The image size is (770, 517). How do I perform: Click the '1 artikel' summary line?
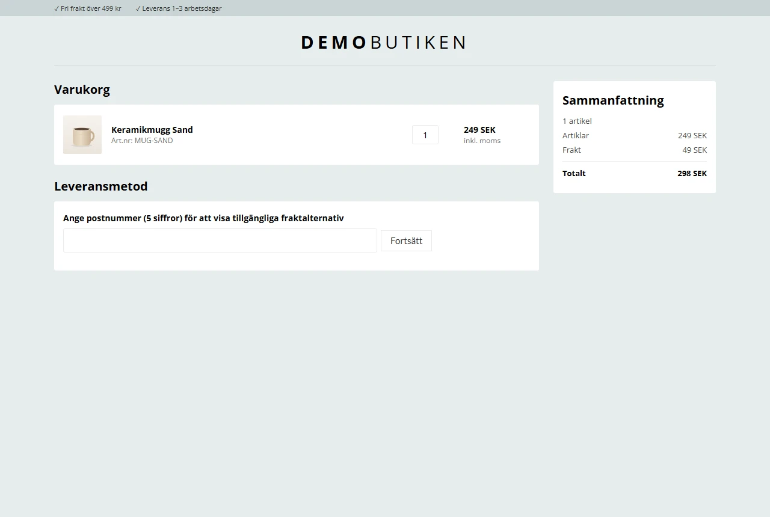[577, 121]
